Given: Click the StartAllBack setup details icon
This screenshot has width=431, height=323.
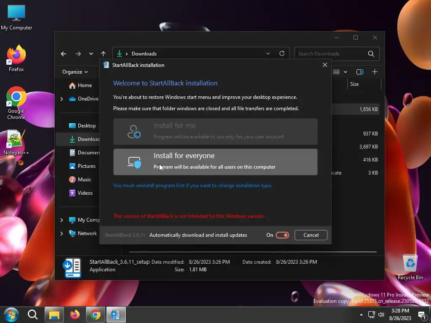Looking at the screenshot, I should pyautogui.click(x=72, y=267).
